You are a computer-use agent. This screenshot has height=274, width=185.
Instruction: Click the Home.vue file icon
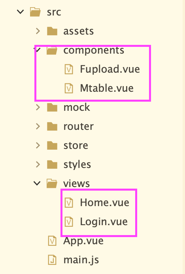[69, 203]
